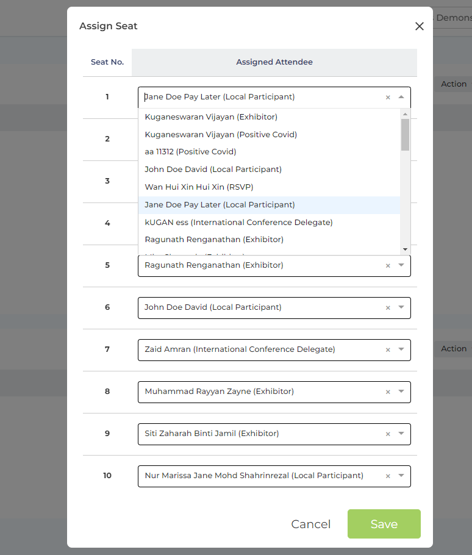Click the dropdown list scrollbar thumb

[x=405, y=135]
